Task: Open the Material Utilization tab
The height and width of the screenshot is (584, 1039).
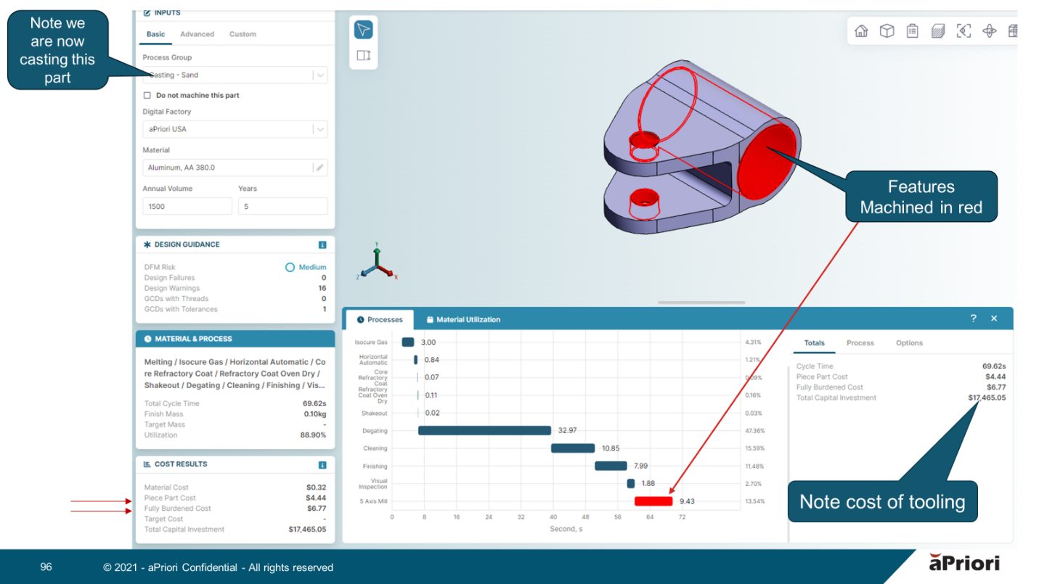Action: tap(464, 319)
